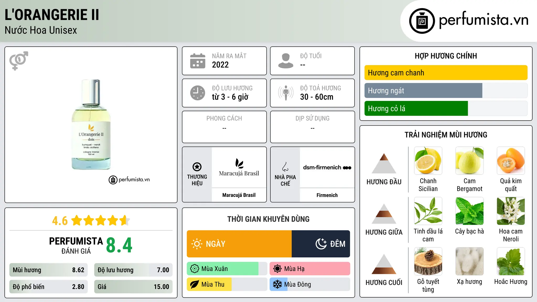Click the flower icon for Mùa Xuân
The height and width of the screenshot is (302, 537).
point(195,269)
